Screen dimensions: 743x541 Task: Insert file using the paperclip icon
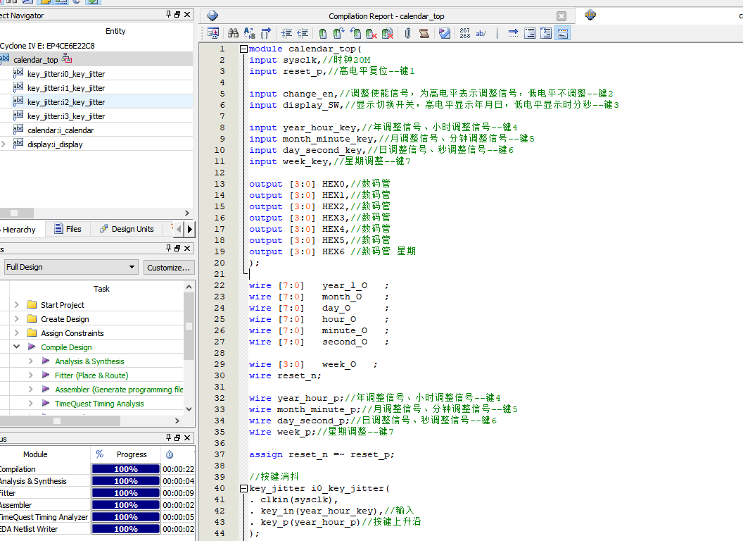407,33
